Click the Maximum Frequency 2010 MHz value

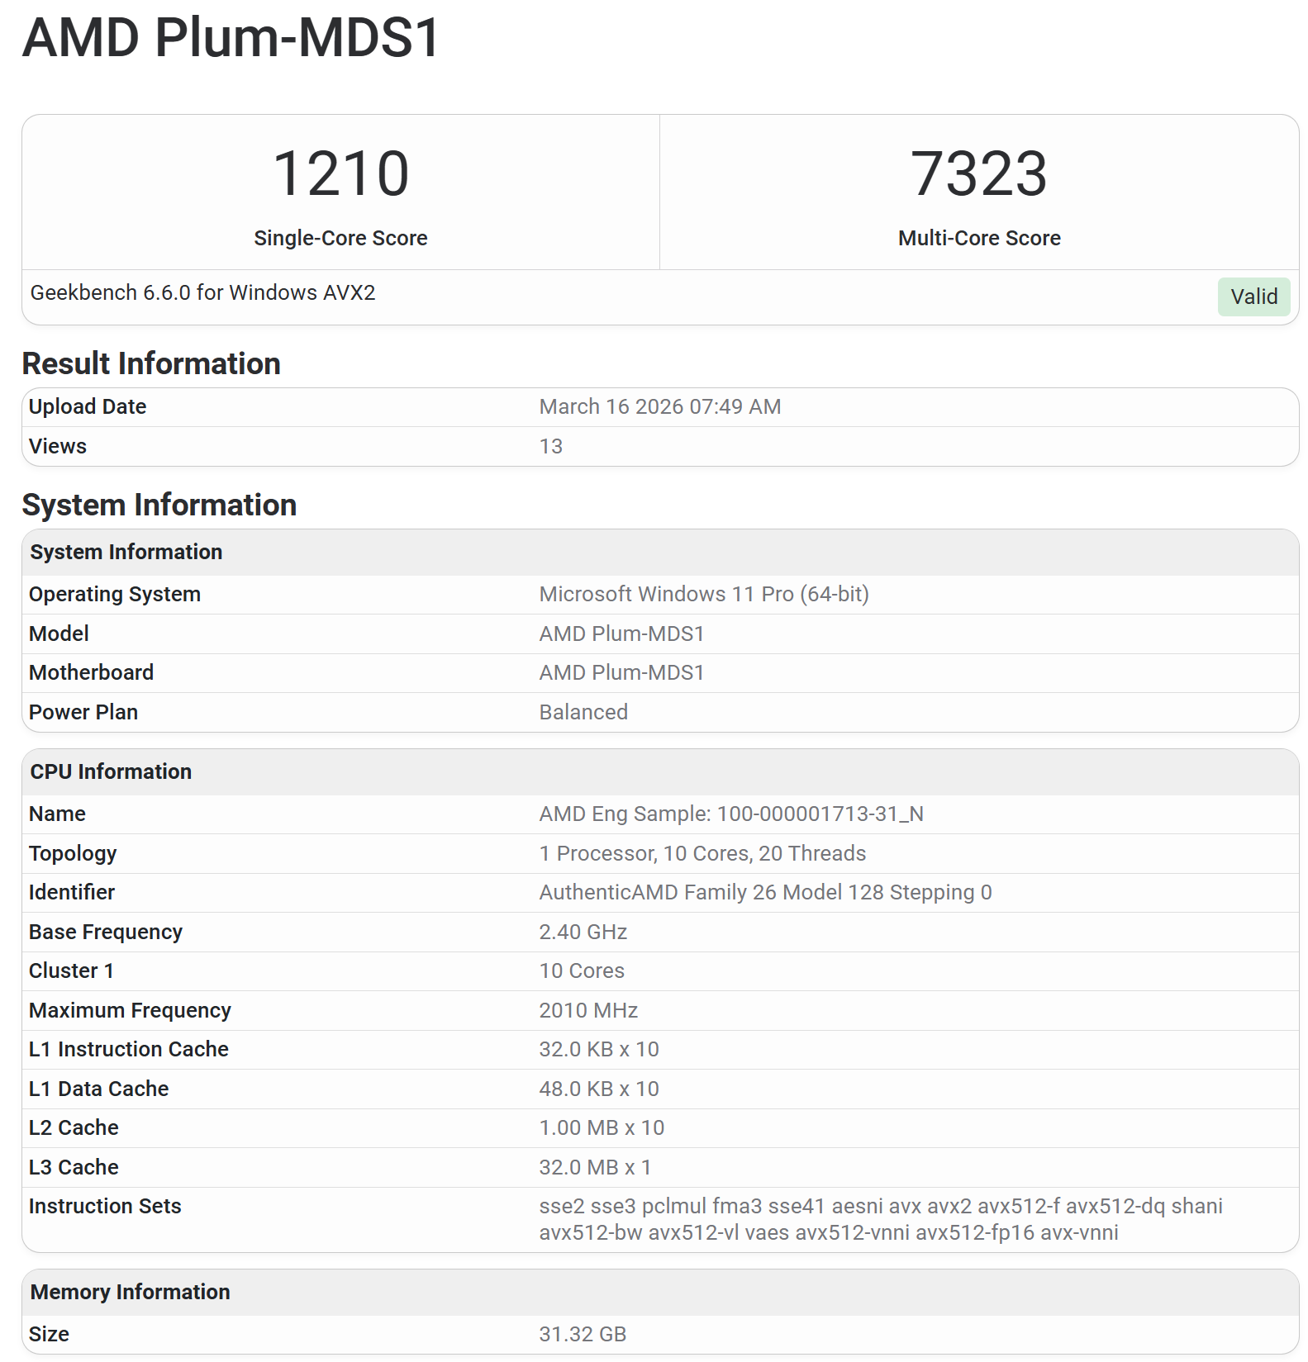tap(587, 1010)
